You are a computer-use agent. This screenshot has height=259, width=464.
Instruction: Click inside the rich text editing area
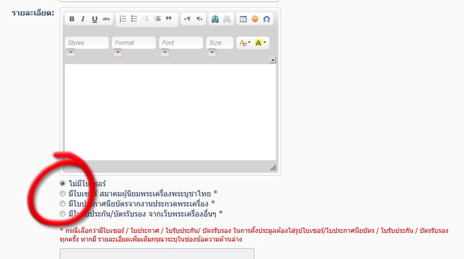tap(170, 112)
